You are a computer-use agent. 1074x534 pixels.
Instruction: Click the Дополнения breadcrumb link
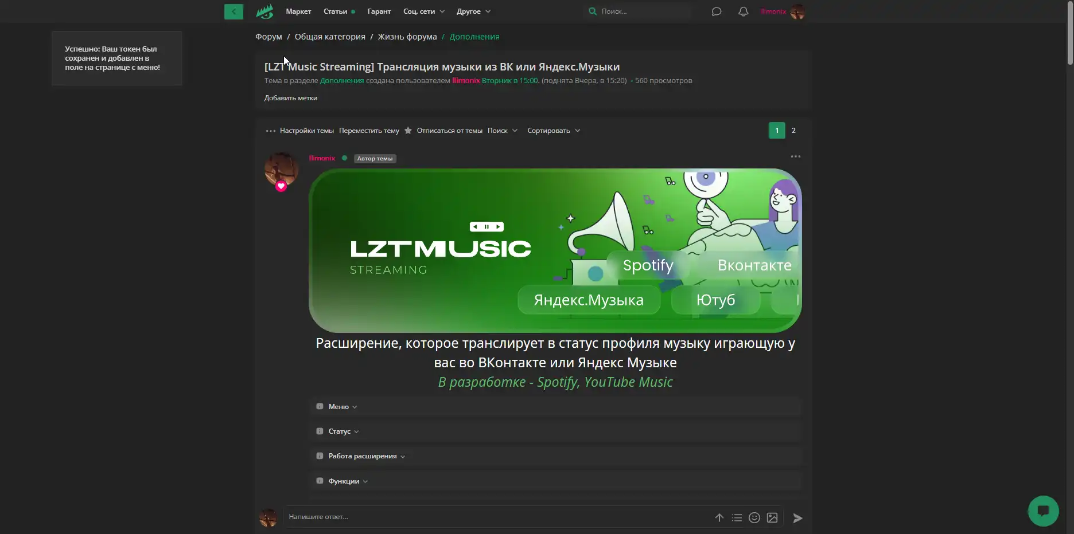(x=474, y=37)
